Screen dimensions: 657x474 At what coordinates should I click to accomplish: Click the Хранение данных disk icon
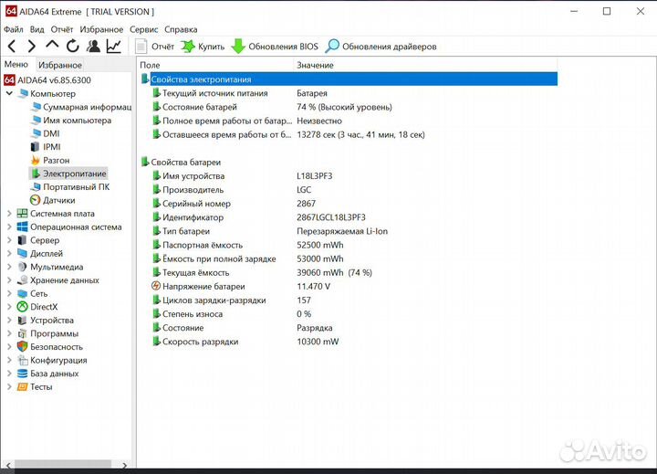click(22, 280)
